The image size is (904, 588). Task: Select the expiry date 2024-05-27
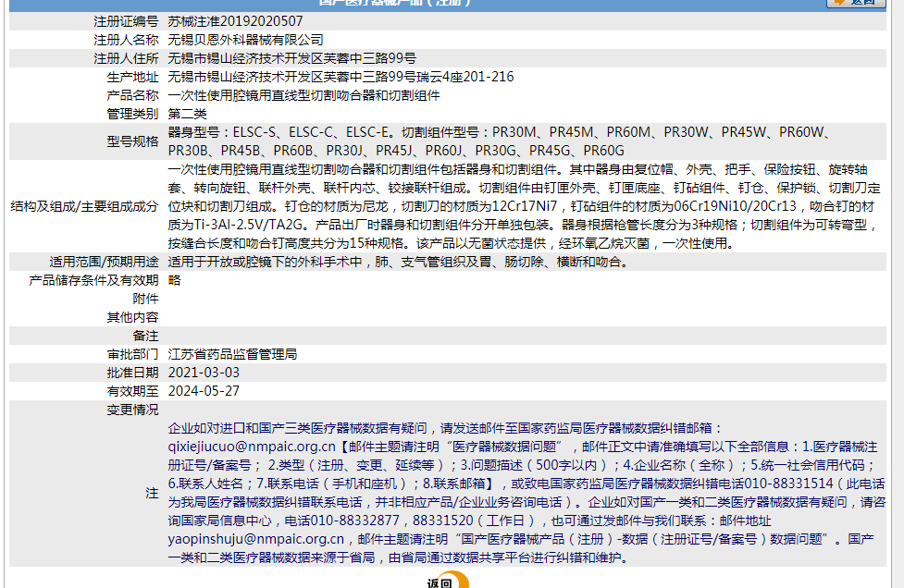(204, 390)
